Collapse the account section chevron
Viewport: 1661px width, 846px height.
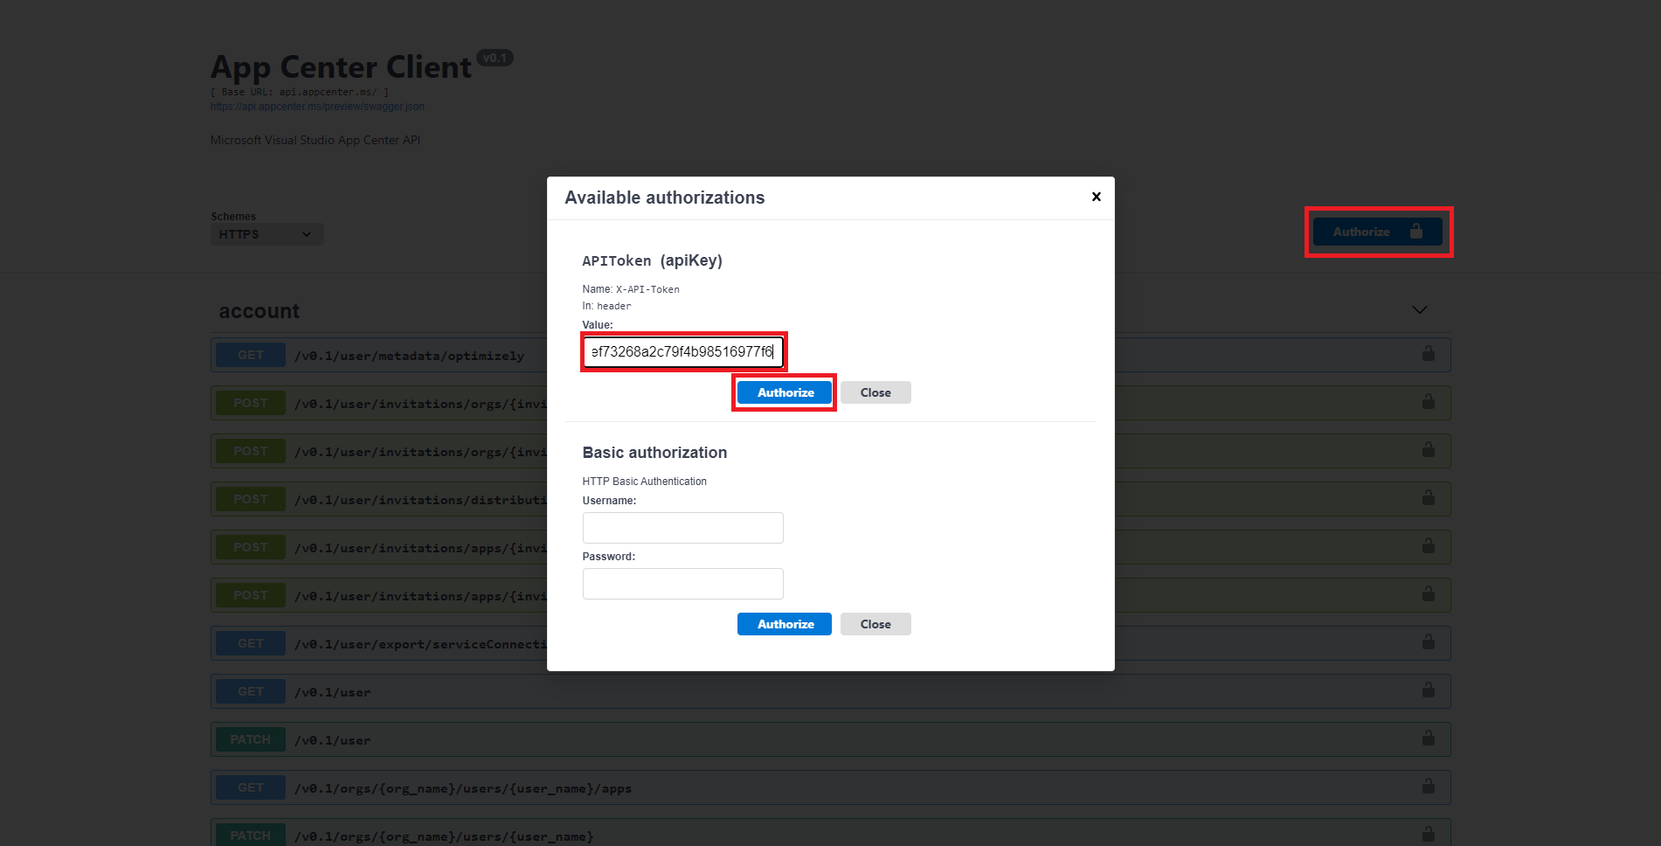tap(1419, 310)
